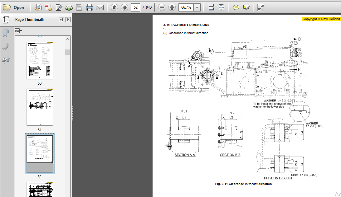Open the Attachments paperclip panel

[6, 47]
